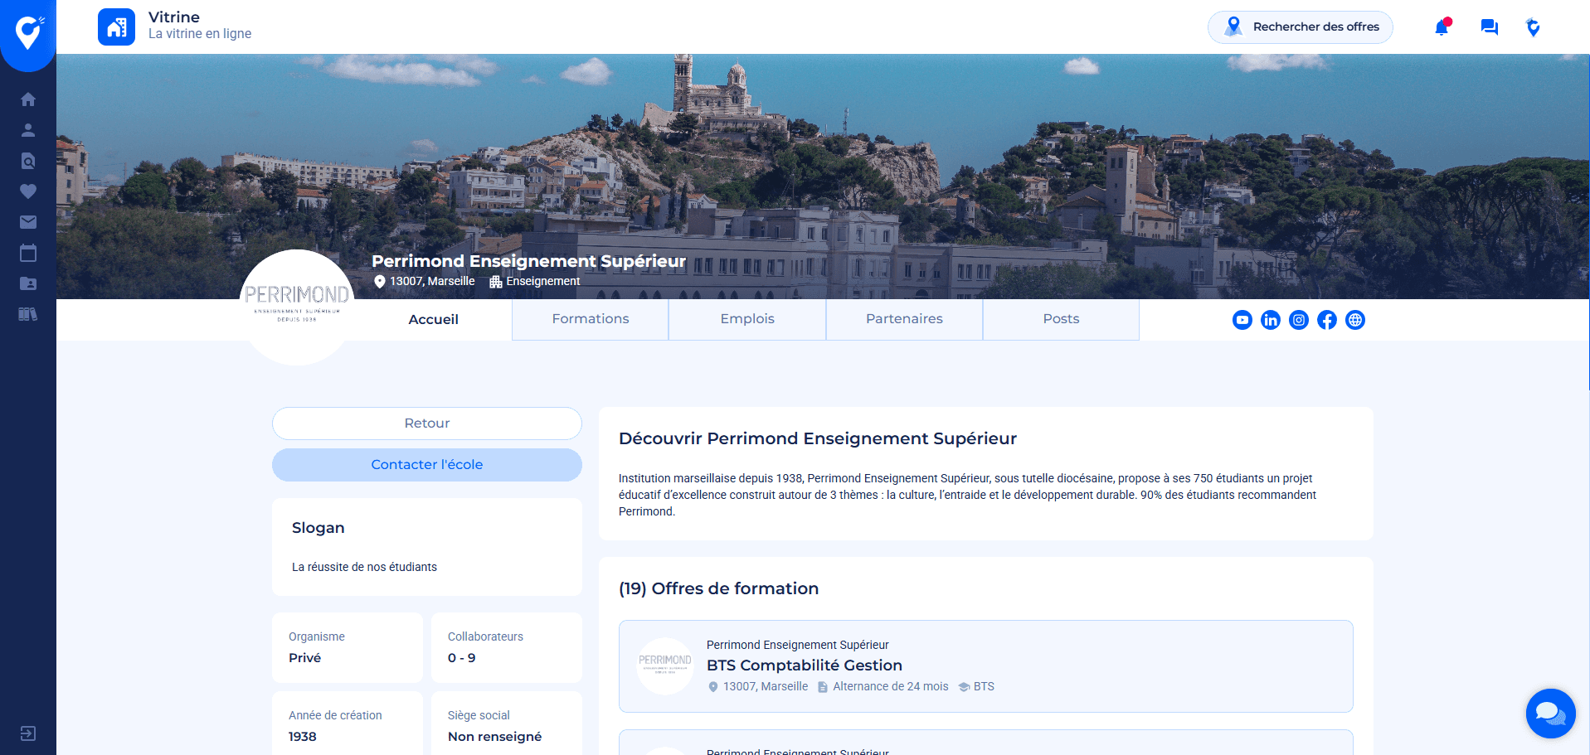Click Découvrir Perrimond Enseignement Supérieur heading
Image resolution: width=1590 pixels, height=755 pixels.
[x=818, y=438]
